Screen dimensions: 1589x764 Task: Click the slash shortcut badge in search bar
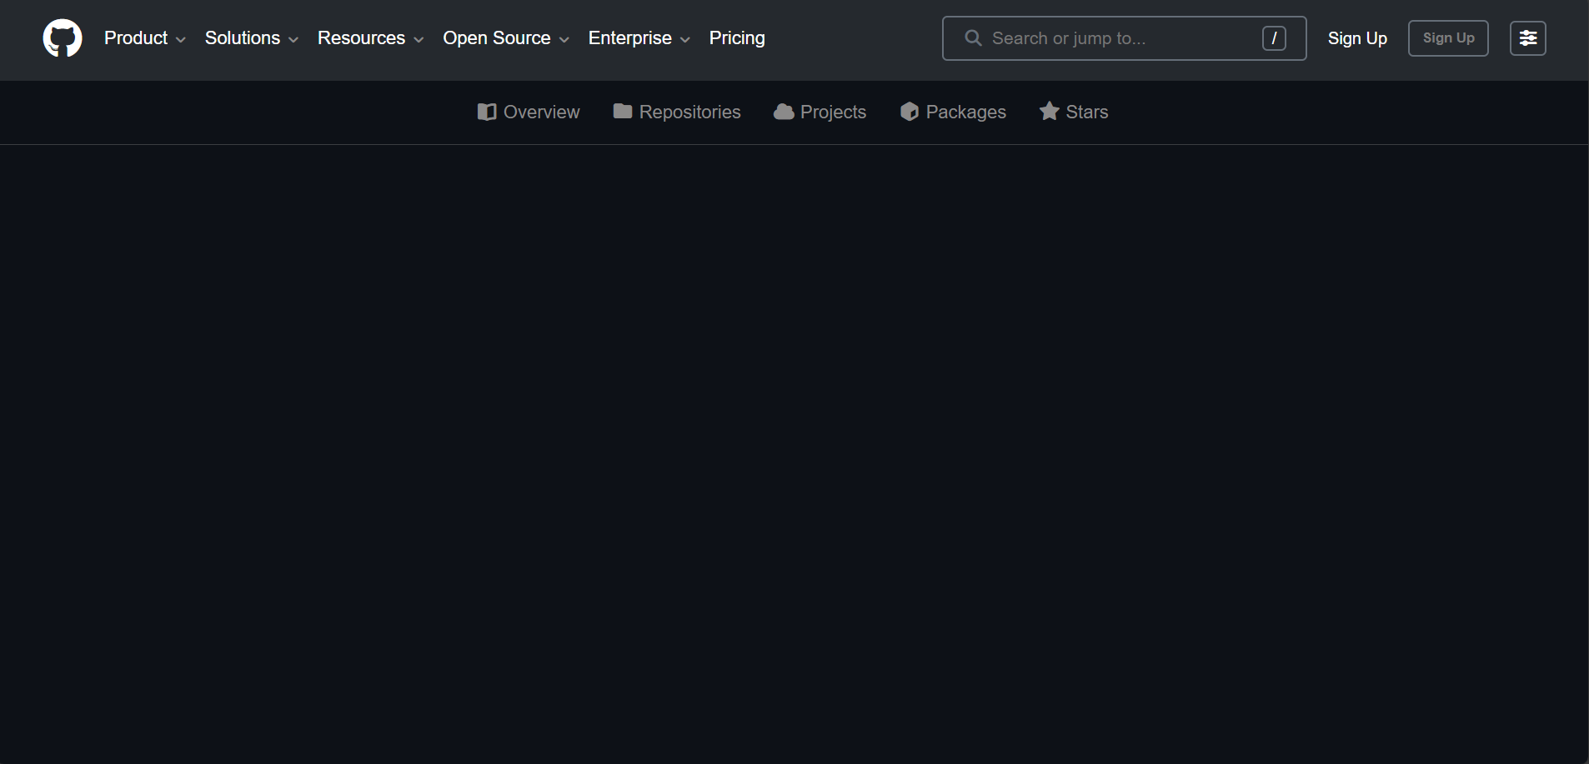(x=1275, y=37)
